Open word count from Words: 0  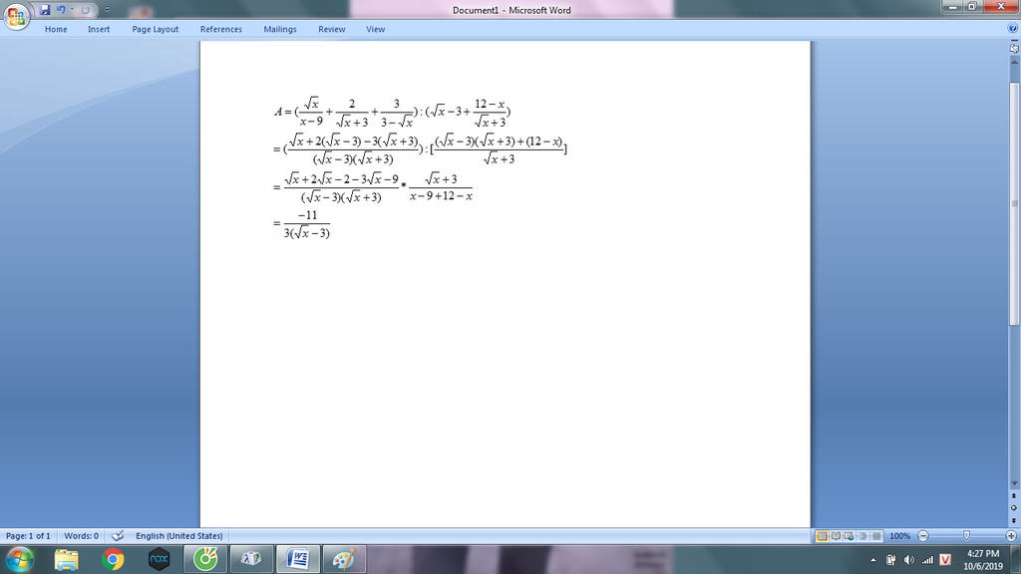pos(82,536)
